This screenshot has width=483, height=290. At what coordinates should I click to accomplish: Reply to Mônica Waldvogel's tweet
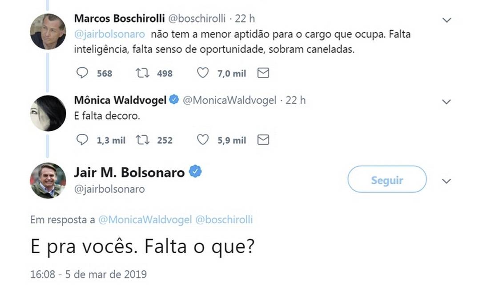point(82,140)
